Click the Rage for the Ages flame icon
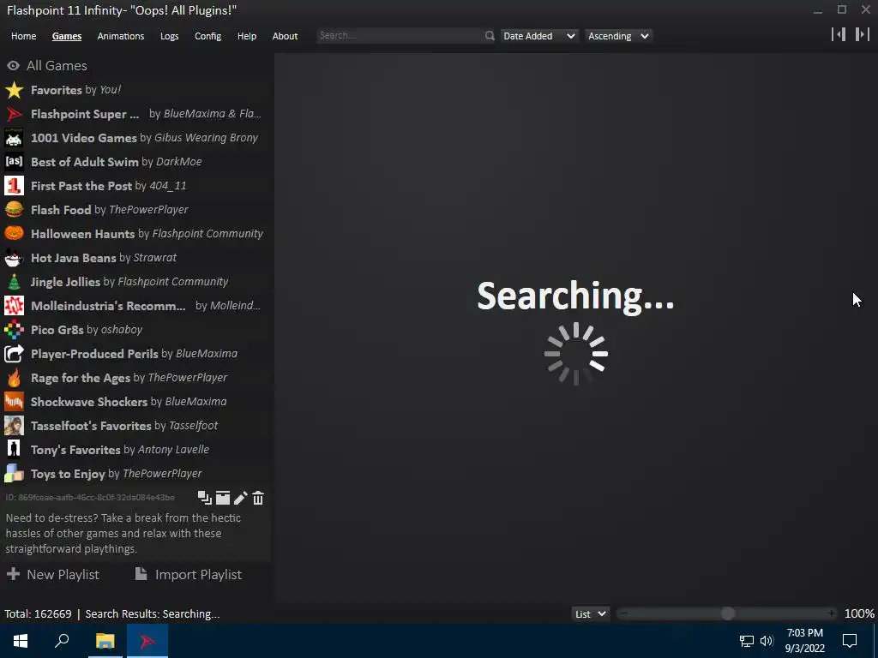The width and height of the screenshot is (878, 658). coord(14,378)
